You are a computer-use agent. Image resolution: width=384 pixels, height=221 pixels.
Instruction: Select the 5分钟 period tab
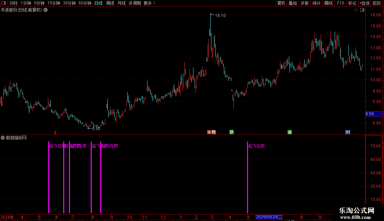[x=39, y=3]
